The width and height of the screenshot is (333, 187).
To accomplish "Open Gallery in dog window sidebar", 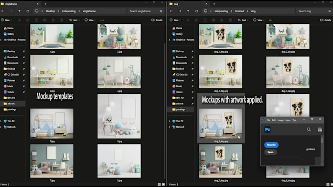I will point(179,34).
